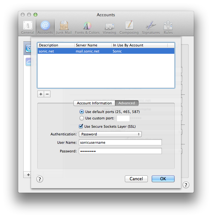Confirm settings with OK button
212x218 pixels.
pyautogui.click(x=163, y=179)
